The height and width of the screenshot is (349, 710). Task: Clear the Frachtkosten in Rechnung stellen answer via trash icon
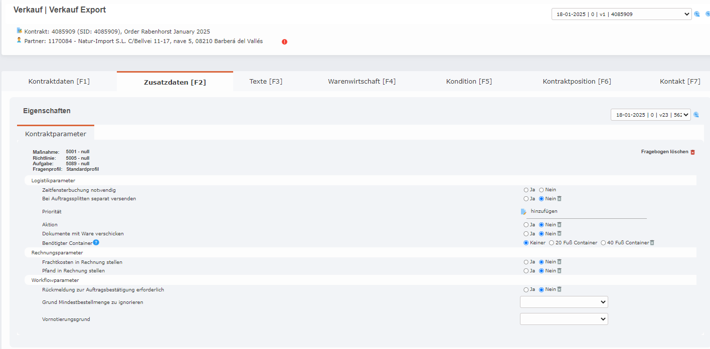pos(560,262)
